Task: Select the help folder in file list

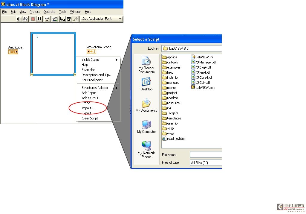Action: pos(168,72)
